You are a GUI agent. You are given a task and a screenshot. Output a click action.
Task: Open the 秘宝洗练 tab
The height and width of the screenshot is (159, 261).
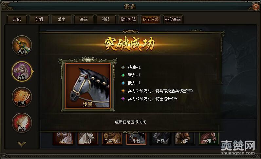click(x=173, y=19)
